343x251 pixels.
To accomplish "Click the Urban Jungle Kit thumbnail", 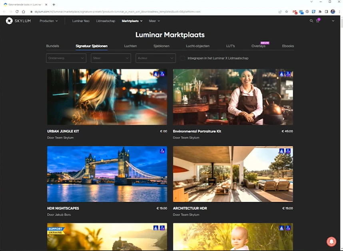I will point(107,97).
